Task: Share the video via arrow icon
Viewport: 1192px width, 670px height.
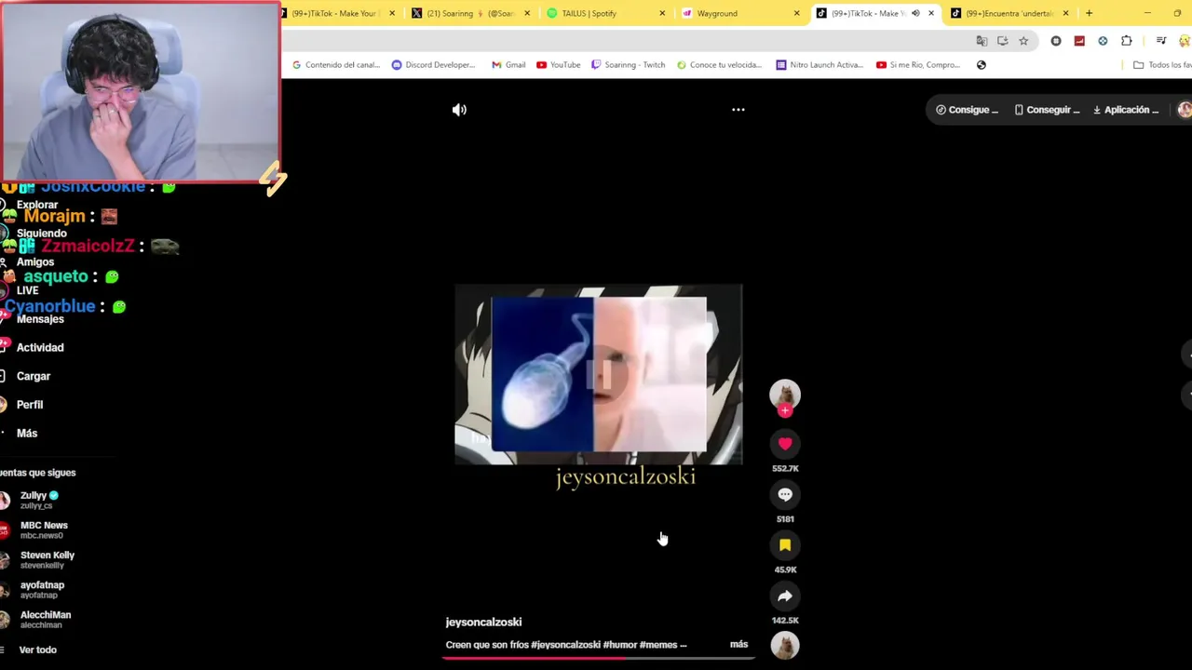Action: [x=785, y=596]
